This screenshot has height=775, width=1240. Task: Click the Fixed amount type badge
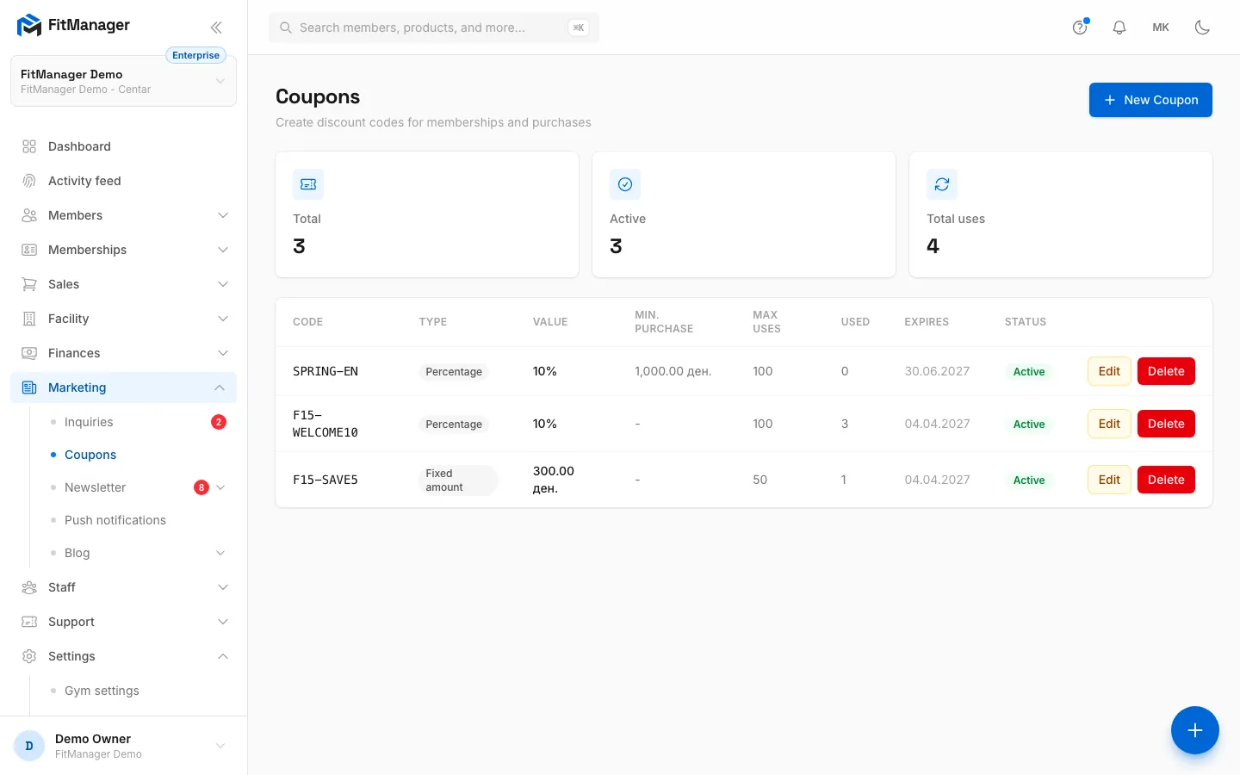458,480
